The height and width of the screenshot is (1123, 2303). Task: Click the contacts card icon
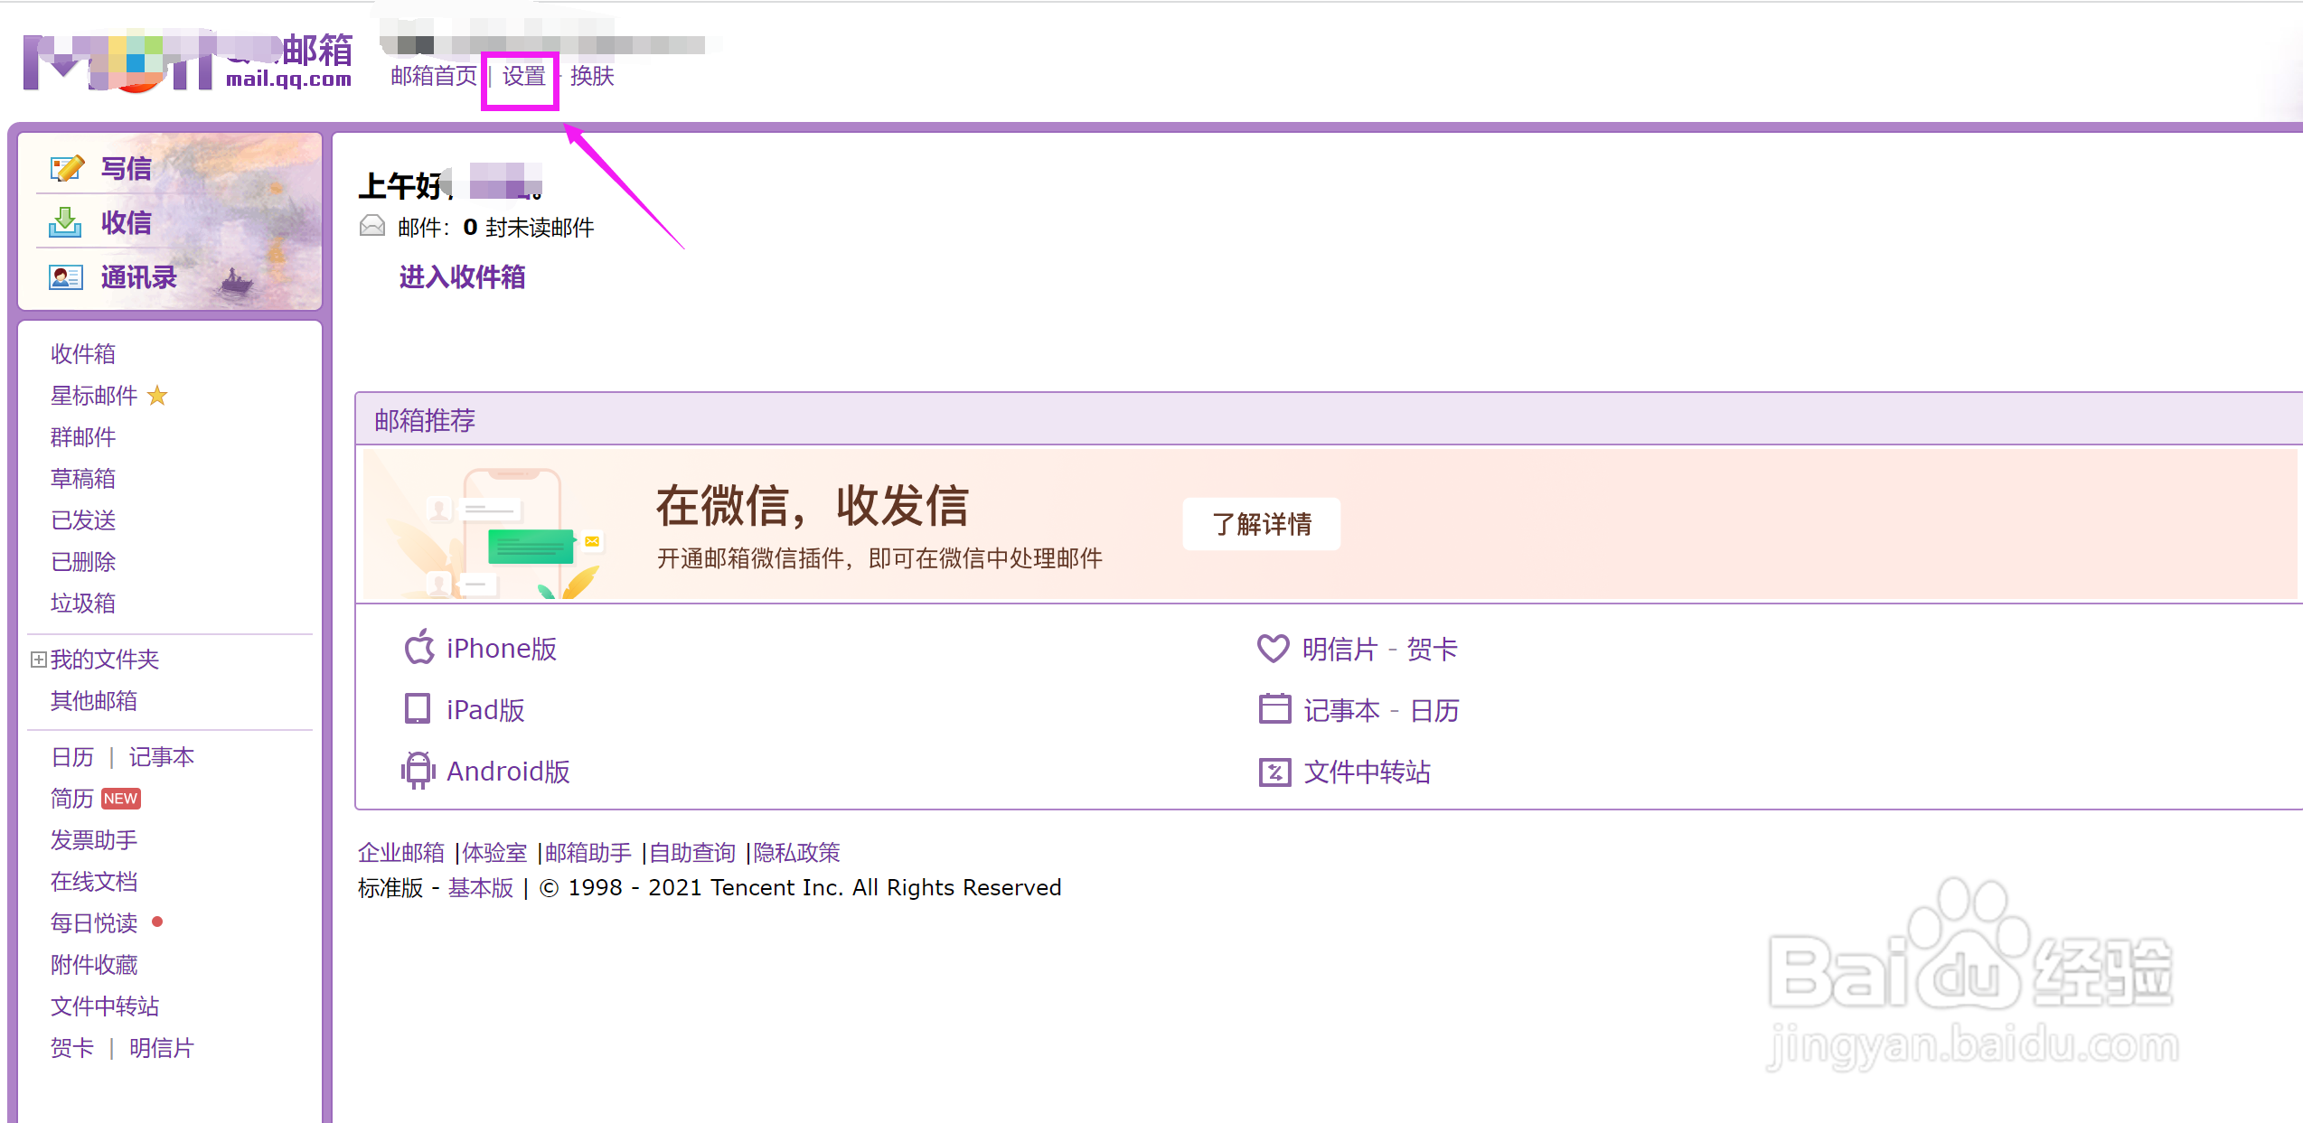tap(66, 277)
